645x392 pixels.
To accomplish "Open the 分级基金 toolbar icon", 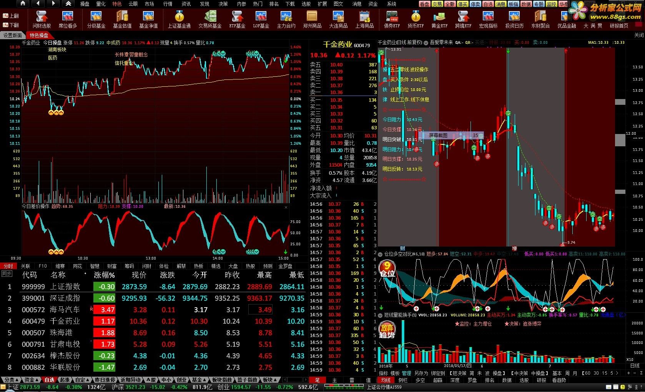I will click(x=96, y=19).
